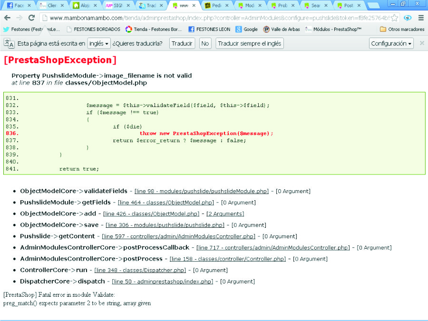Click text 'DispatcherCore->dispatch'
The width and height of the screenshot is (428, 321).
pyautogui.click(x=62, y=281)
